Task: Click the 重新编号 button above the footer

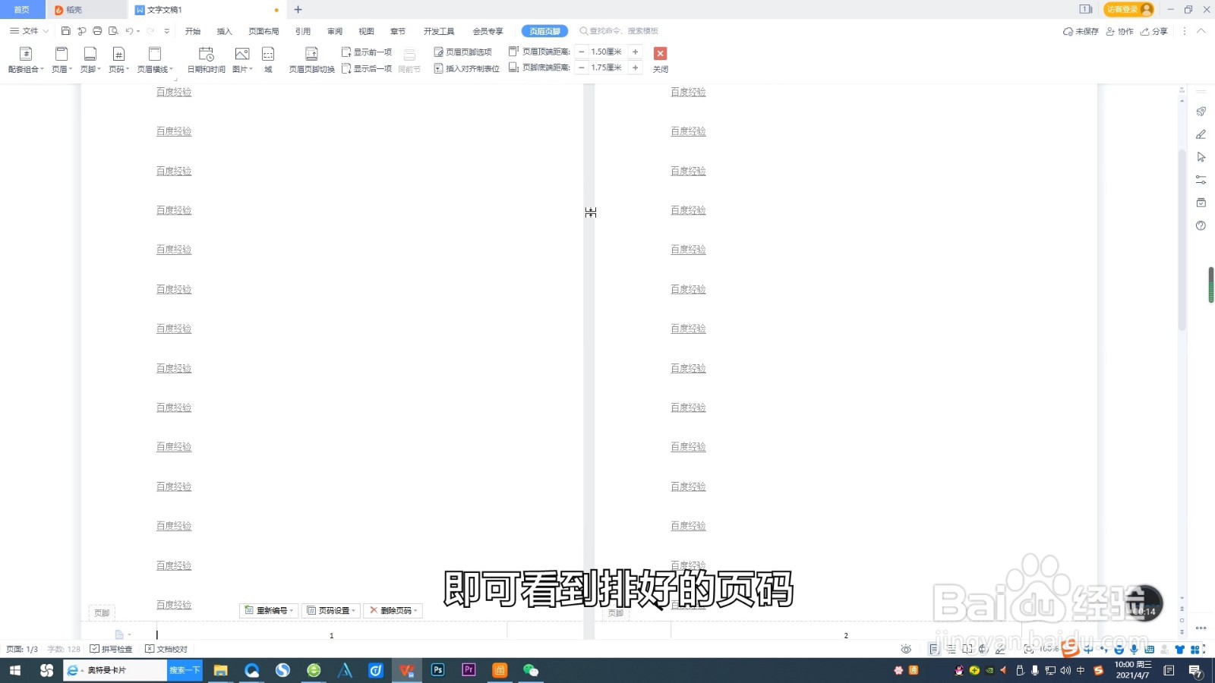Action: pos(268,610)
